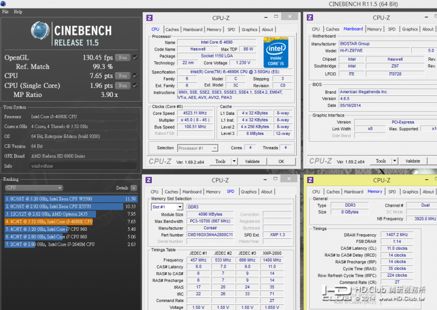Viewport: 437px width, 310px height.
Task: Toggle the CPU (Single Core) checkbox
Action: [135, 86]
